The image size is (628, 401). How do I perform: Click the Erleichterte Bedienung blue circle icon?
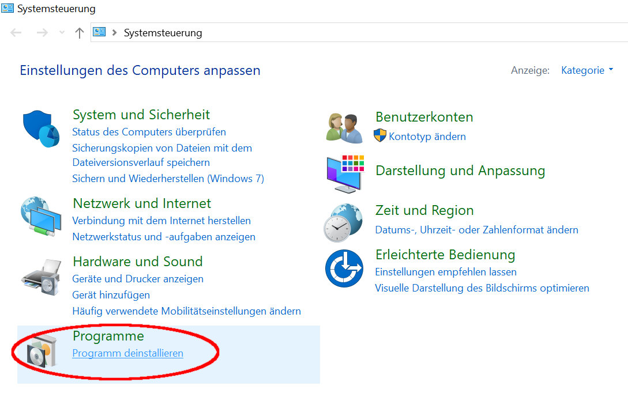pos(344,268)
